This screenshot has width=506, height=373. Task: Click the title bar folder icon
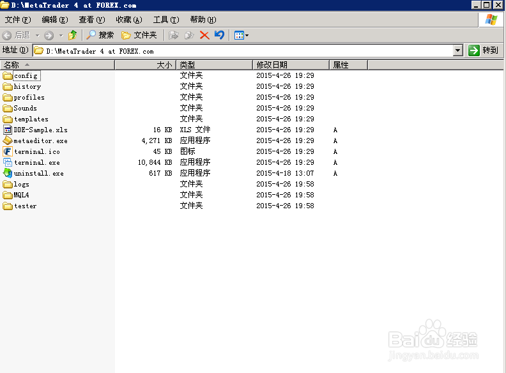(x=4, y=5)
